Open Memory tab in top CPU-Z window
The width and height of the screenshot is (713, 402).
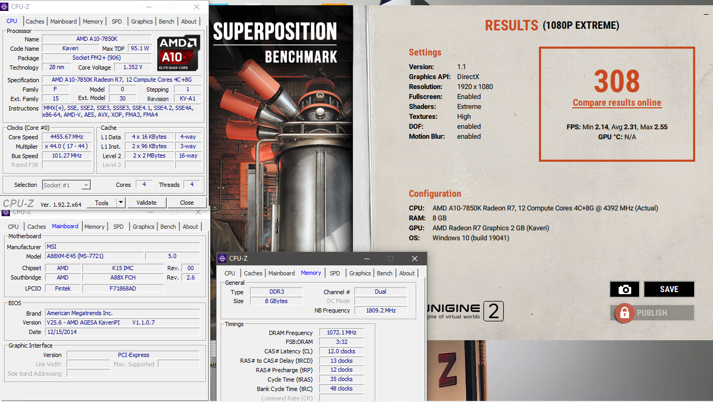(x=93, y=21)
